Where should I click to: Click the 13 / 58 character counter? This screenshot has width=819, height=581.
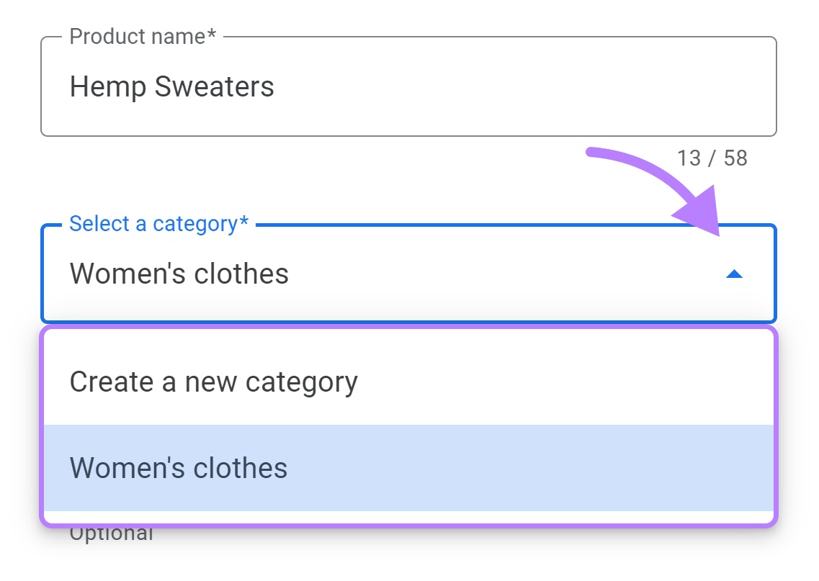(x=714, y=158)
